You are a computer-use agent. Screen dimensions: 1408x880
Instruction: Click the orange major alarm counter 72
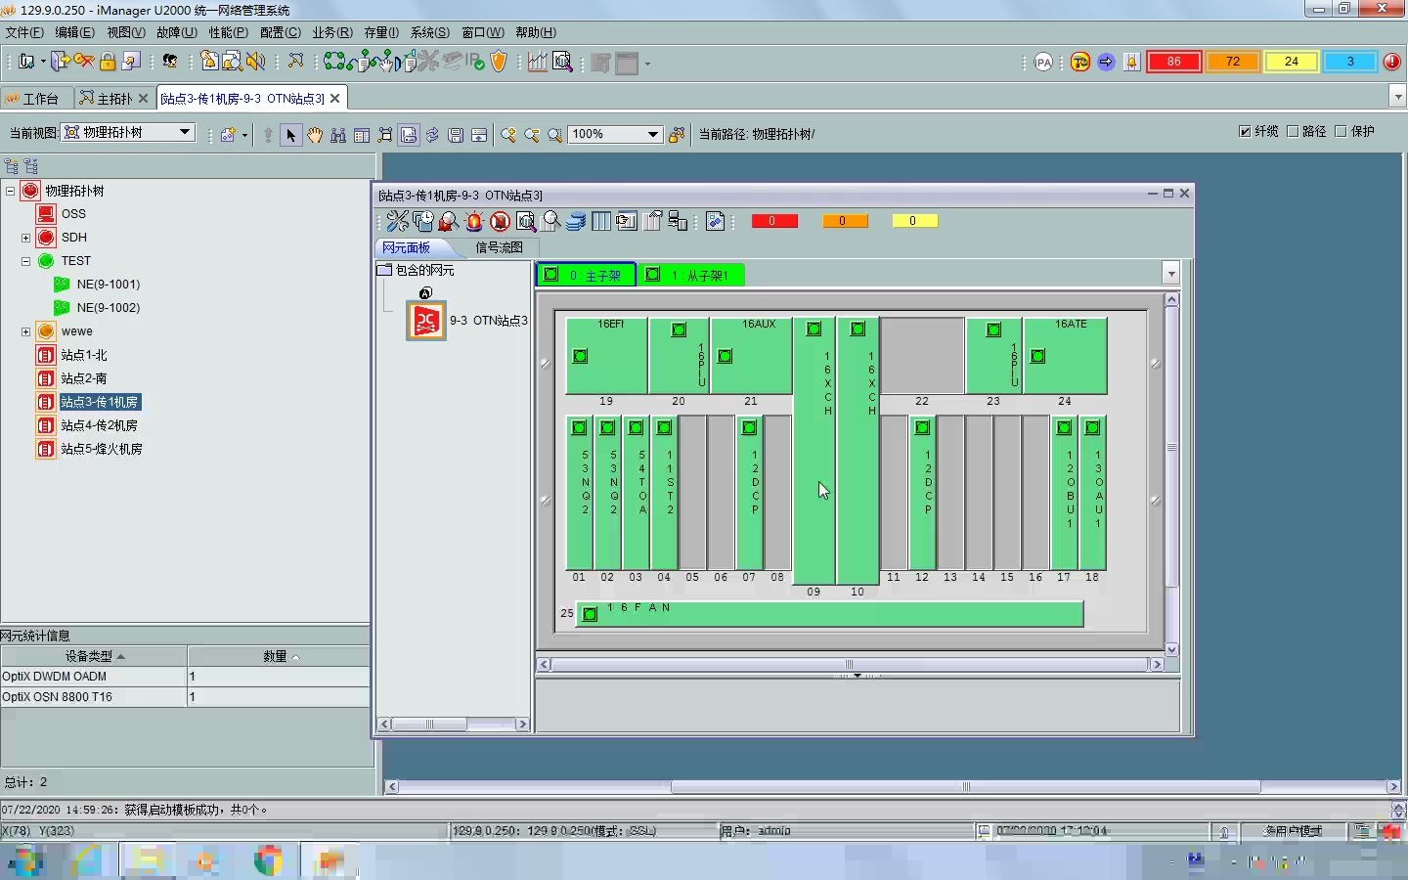(1233, 62)
